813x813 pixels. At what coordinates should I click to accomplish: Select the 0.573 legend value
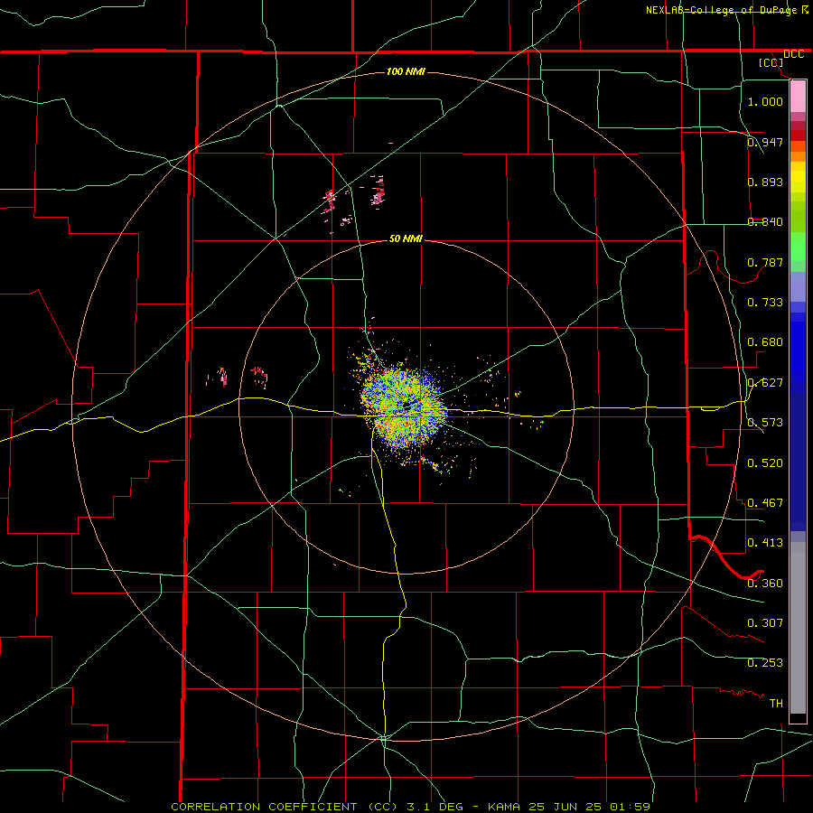point(765,423)
